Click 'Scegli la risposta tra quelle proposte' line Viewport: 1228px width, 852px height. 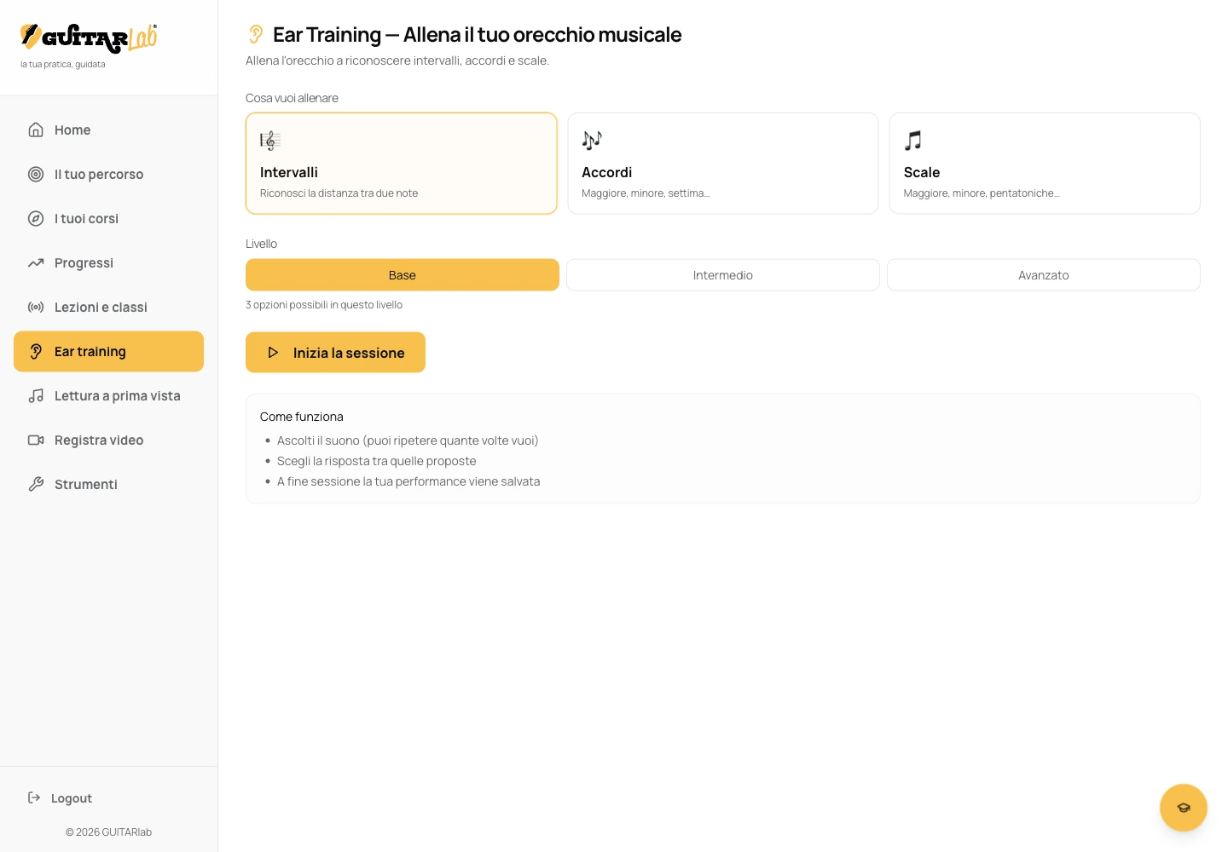click(x=377, y=461)
